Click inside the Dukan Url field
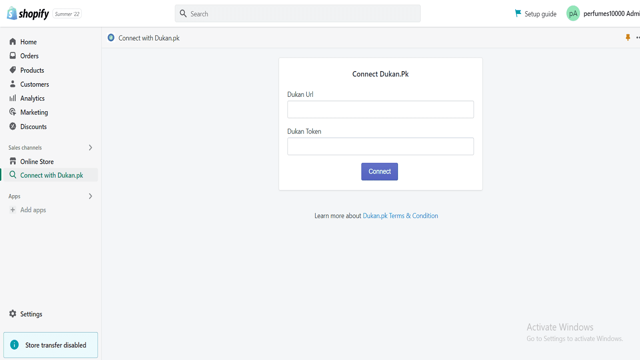 pos(380,109)
